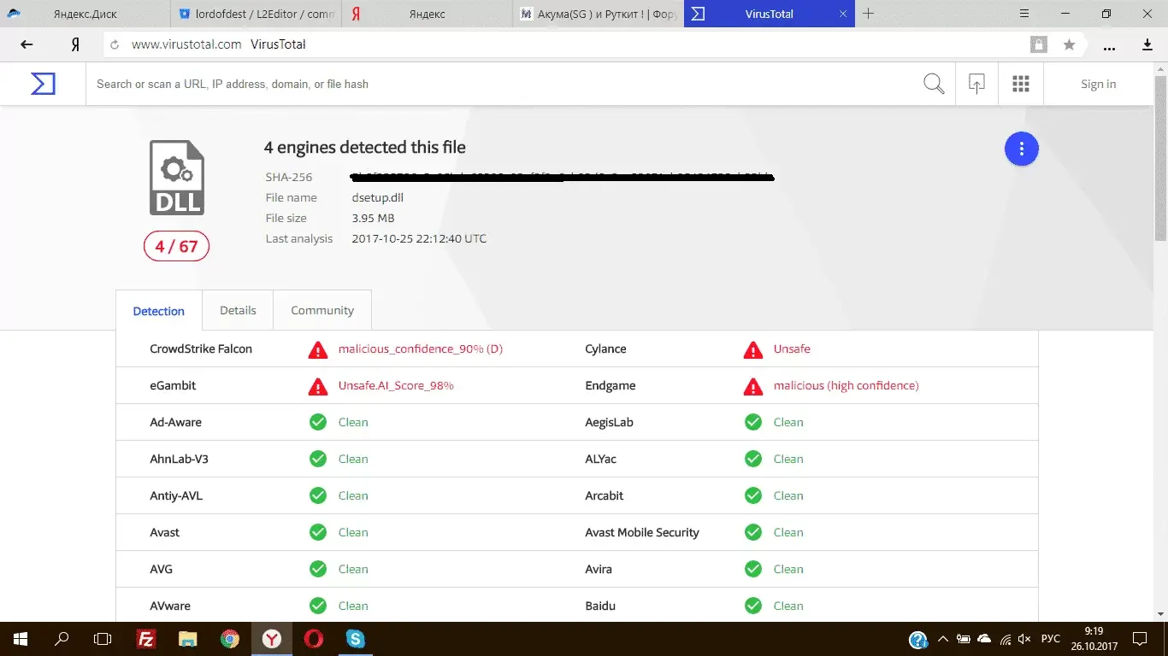1168x656 pixels.
Task: Open FileZilla from the taskbar
Action: tap(146, 638)
